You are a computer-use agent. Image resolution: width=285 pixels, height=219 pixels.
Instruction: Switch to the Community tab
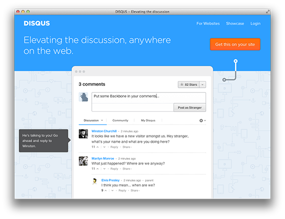[x=120, y=120]
